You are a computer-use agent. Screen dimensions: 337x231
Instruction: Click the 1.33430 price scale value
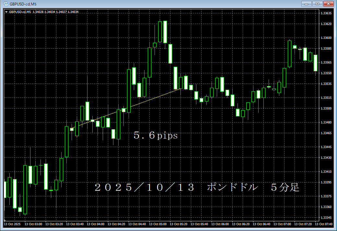326,158
